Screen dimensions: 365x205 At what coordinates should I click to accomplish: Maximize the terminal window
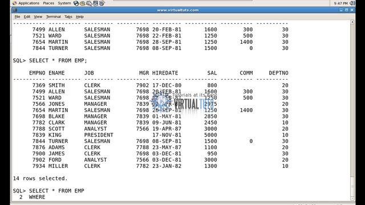pos(347,10)
